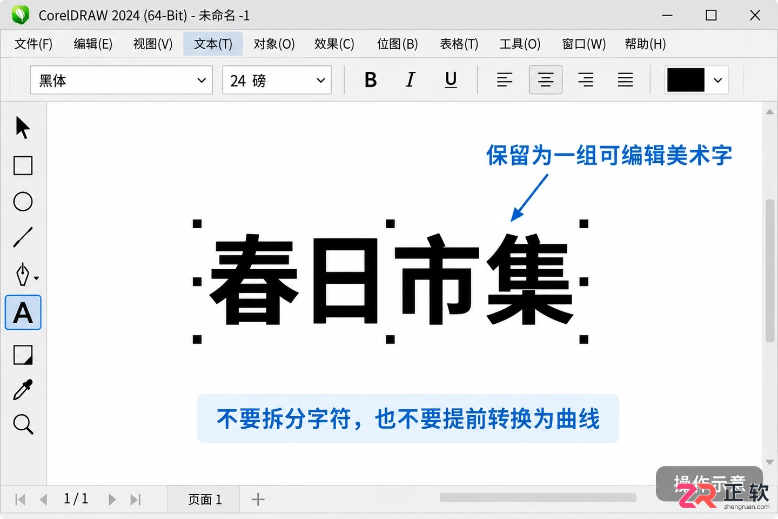The height and width of the screenshot is (519, 778).
Task: Select the Eyedropper tool
Action: pos(23,390)
